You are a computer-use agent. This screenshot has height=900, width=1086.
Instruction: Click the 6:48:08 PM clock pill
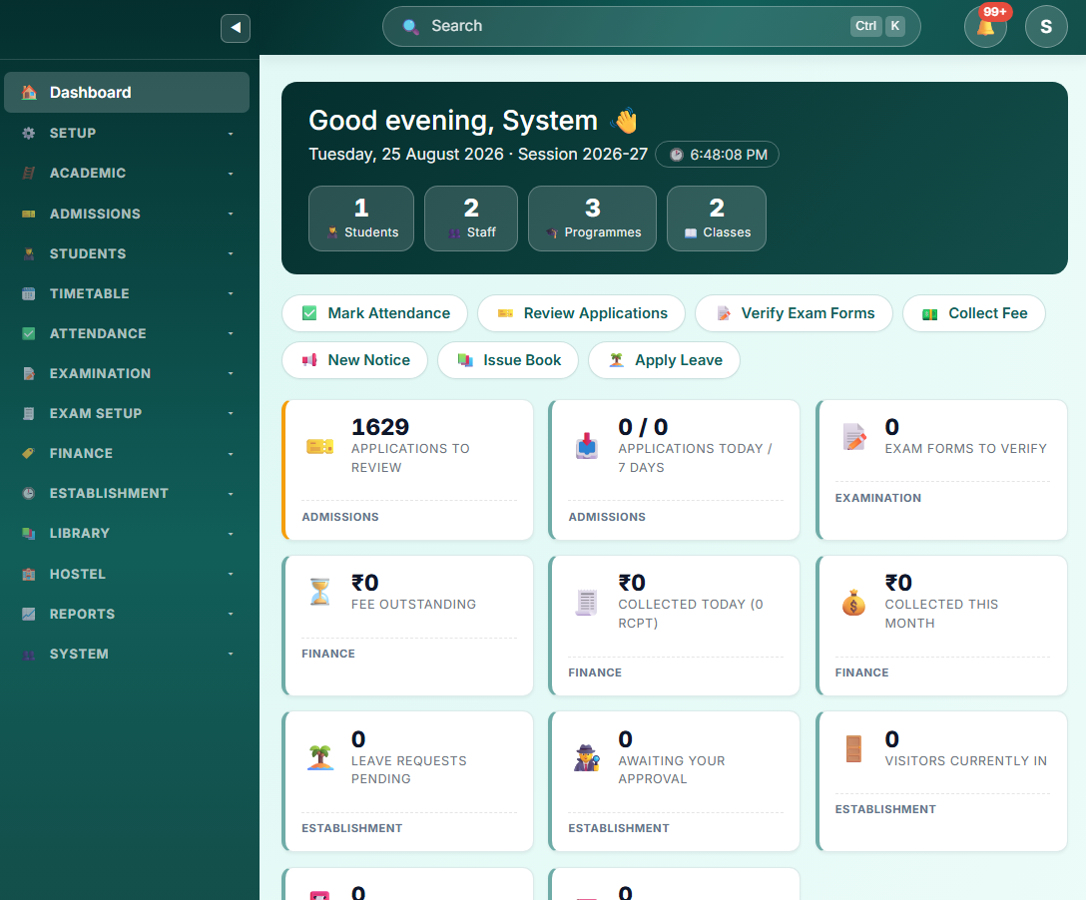[x=717, y=155]
